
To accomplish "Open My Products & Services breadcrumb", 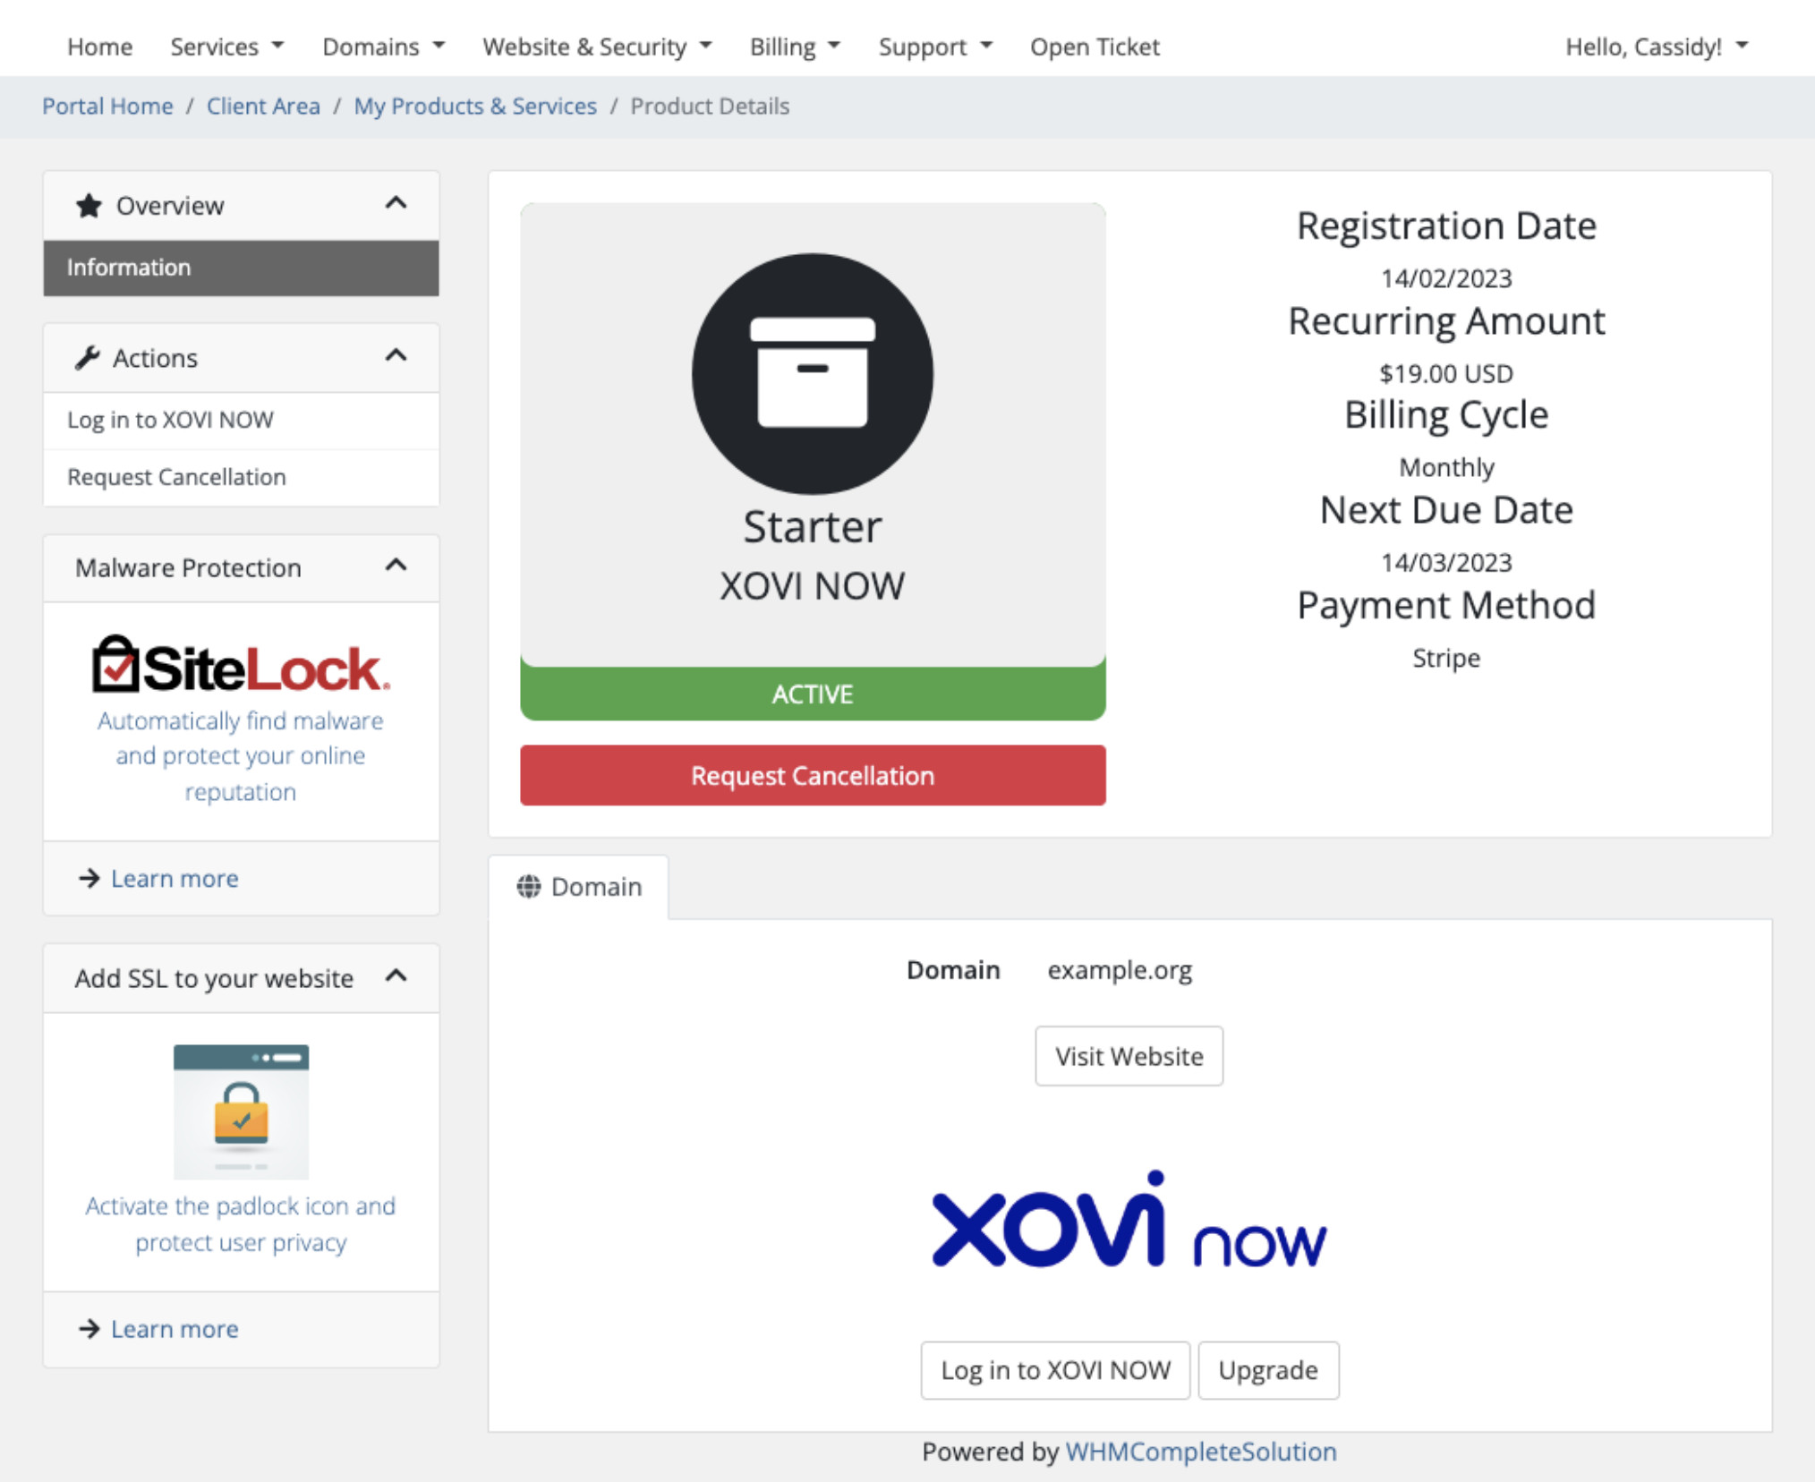I will click(x=475, y=106).
